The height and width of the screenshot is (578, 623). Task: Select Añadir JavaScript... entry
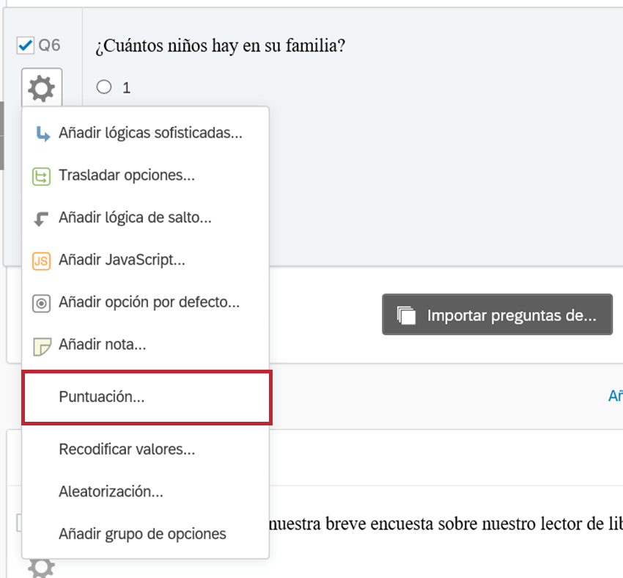[x=145, y=260]
